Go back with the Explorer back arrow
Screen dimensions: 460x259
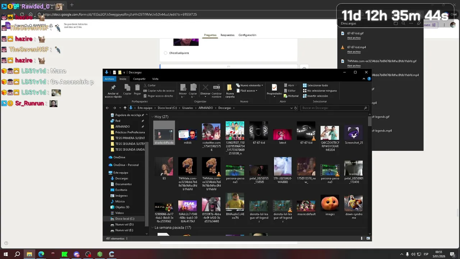tap(107, 108)
